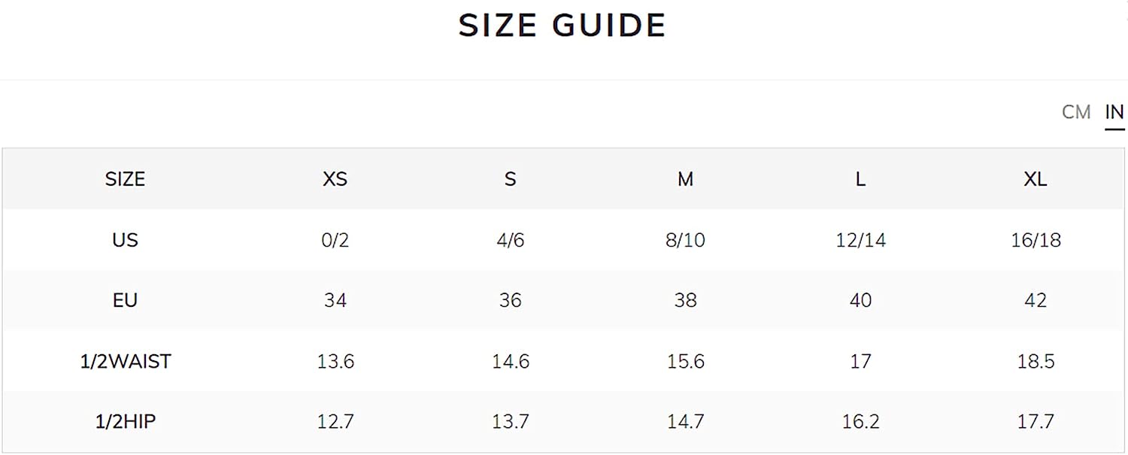Click the 1/2HIP row label

[x=126, y=422]
